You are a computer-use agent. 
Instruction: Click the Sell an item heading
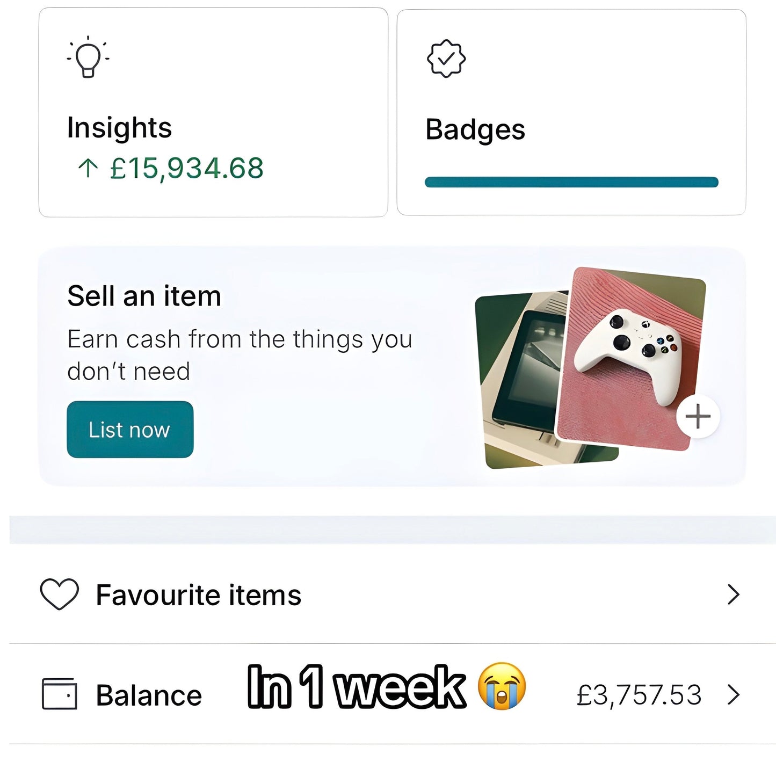144,296
